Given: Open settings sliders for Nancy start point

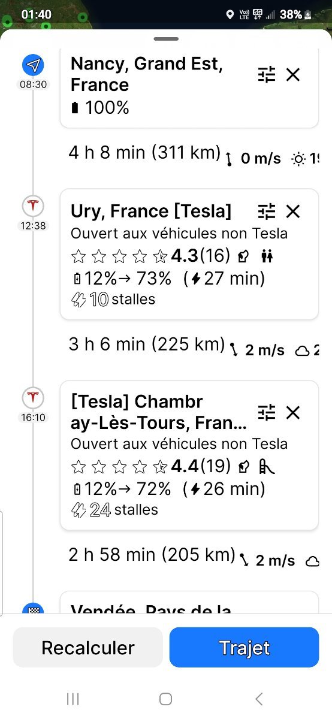Looking at the screenshot, I should click(267, 75).
